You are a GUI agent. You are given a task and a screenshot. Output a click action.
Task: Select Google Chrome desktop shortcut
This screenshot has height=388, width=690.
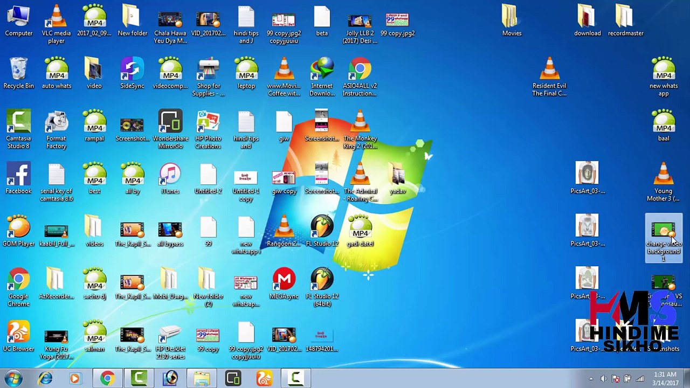[18, 288]
